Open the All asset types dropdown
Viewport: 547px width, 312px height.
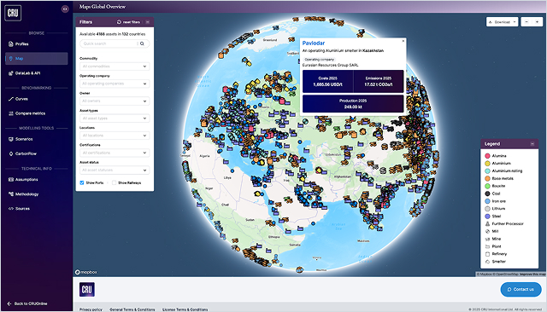tap(115, 118)
